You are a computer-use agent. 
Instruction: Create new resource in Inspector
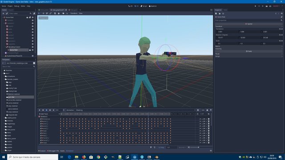pos(216,13)
